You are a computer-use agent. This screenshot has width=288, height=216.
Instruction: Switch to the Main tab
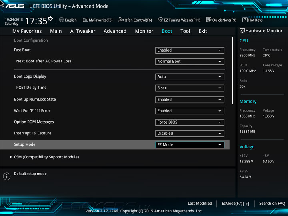(x=56, y=31)
